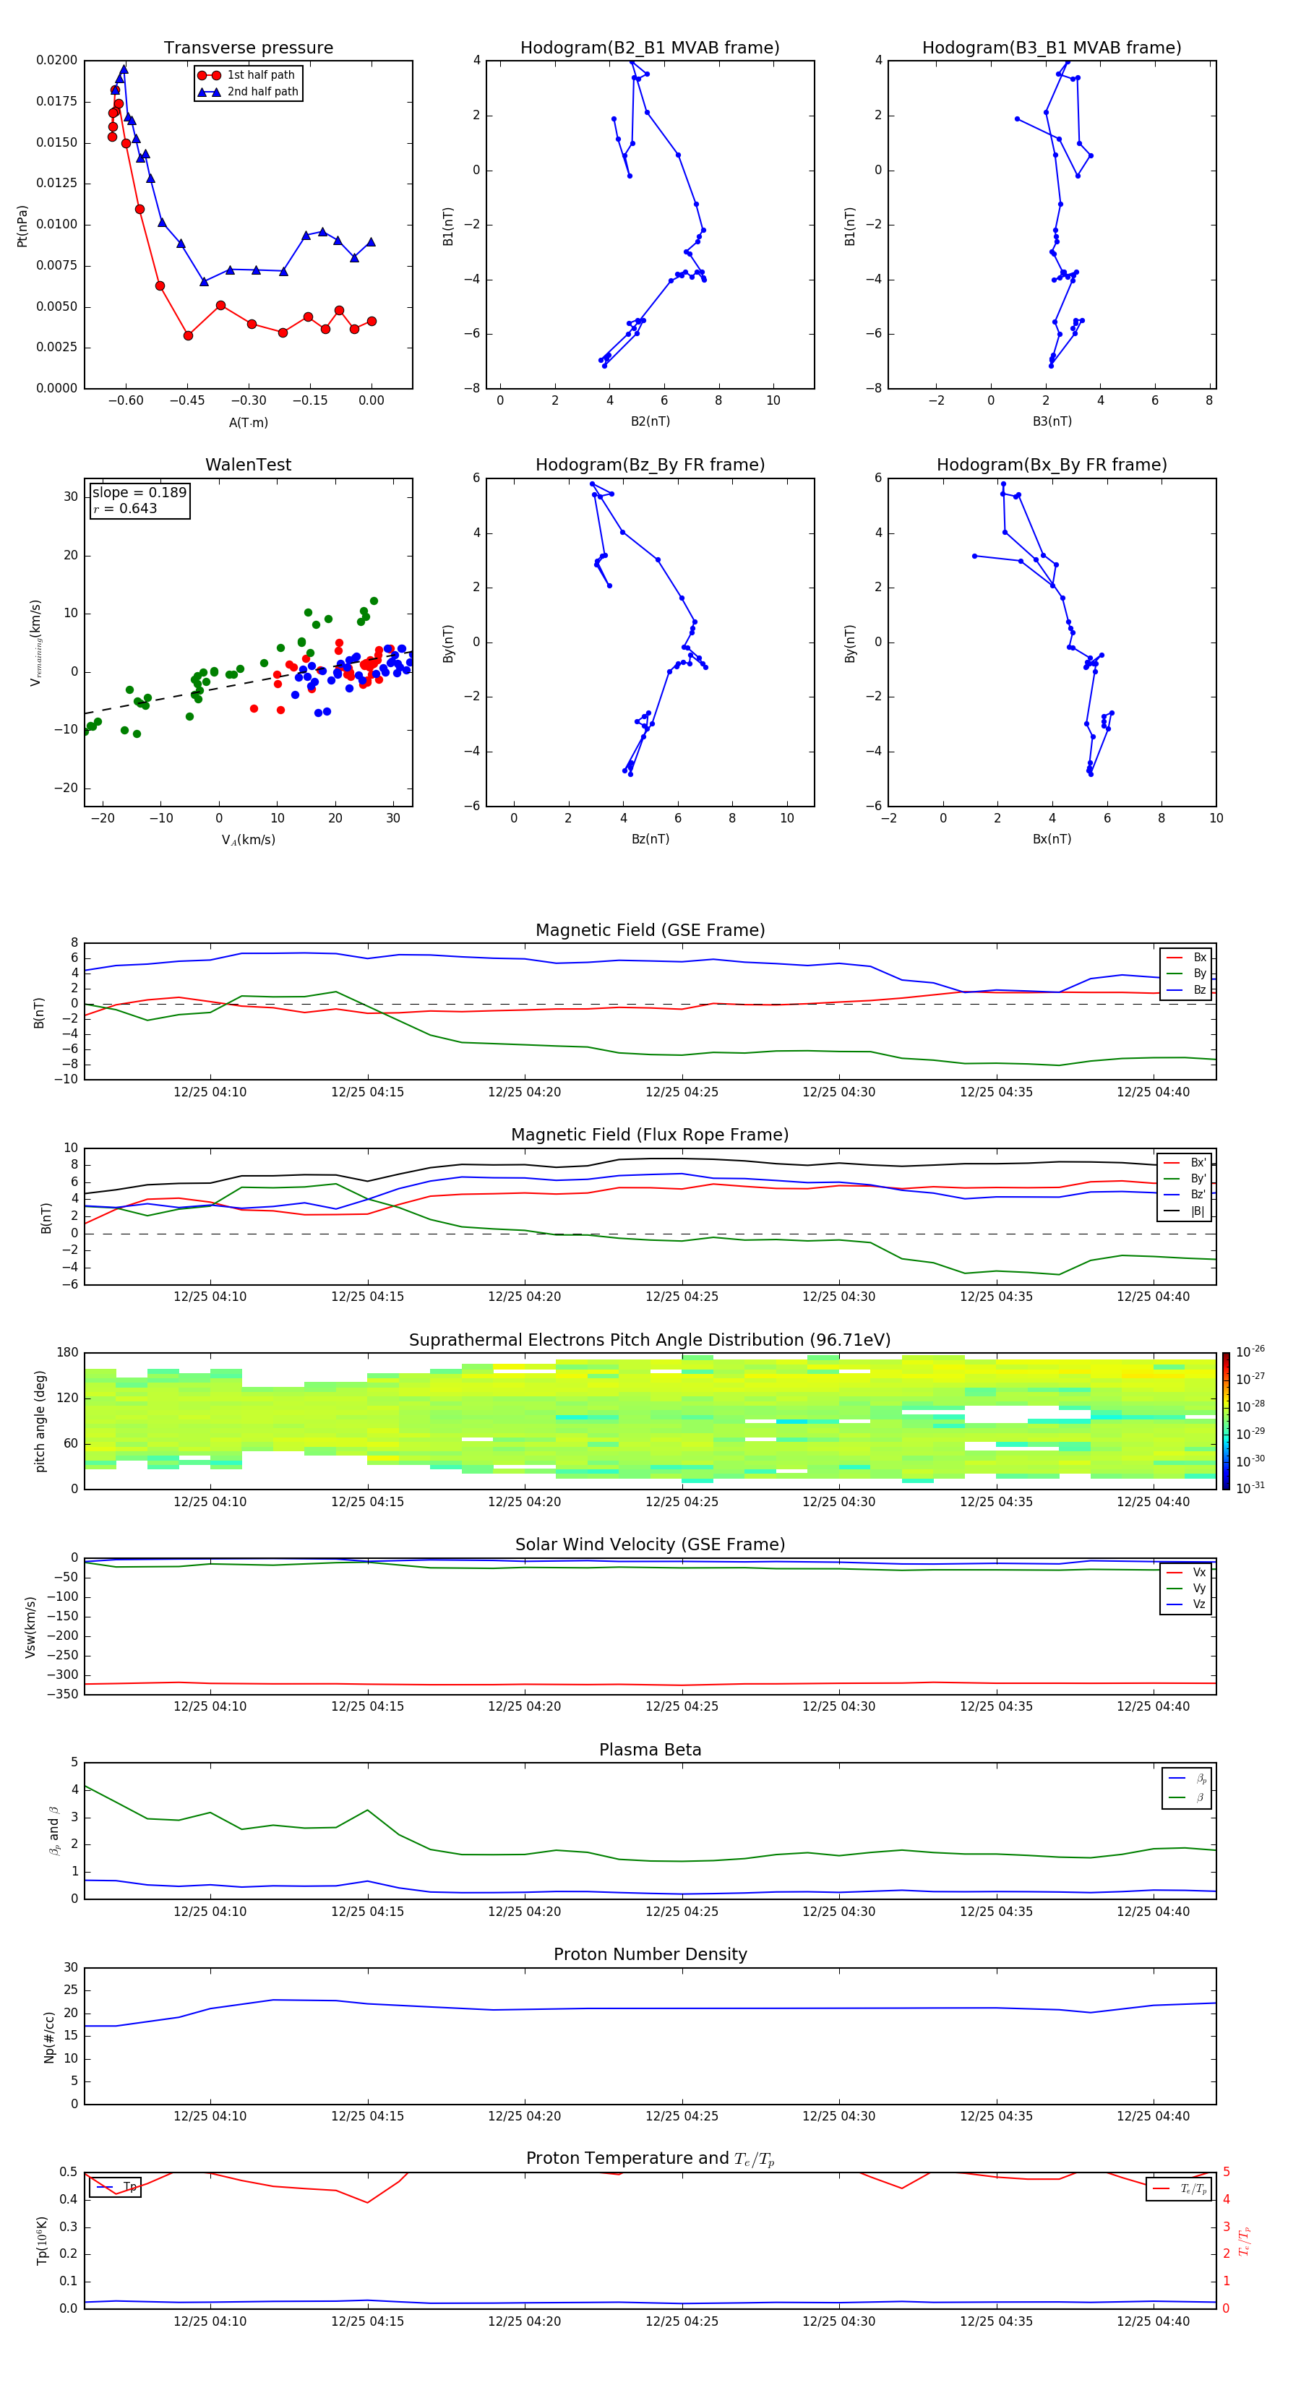Click the B2(nT) axis label
Image resolution: width=1301 pixels, height=2385 pixels.
point(650,421)
